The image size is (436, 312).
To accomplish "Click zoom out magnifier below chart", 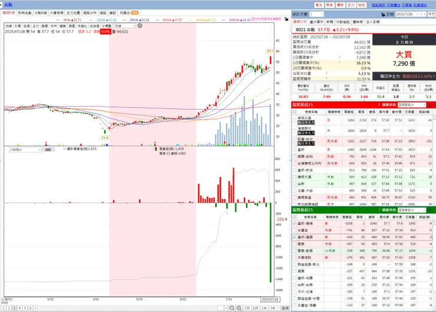I will [232, 308].
